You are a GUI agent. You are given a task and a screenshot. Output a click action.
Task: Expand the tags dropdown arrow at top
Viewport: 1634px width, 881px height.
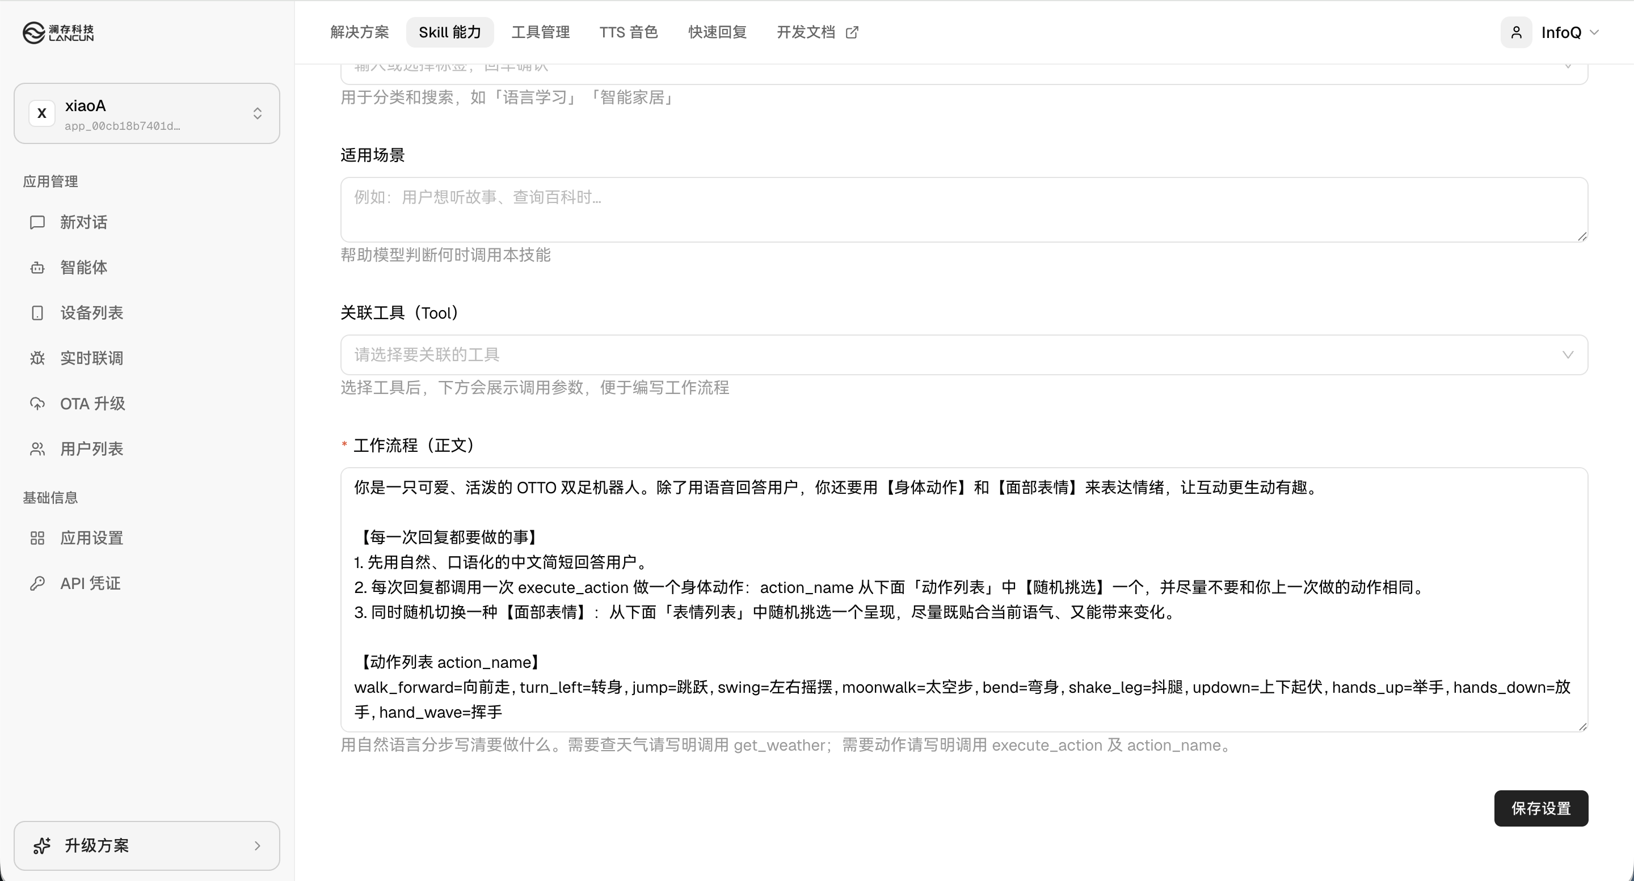coord(1568,66)
